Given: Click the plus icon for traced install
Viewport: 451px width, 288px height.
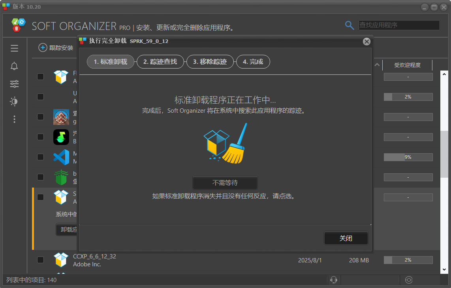Looking at the screenshot, I should 43,48.
